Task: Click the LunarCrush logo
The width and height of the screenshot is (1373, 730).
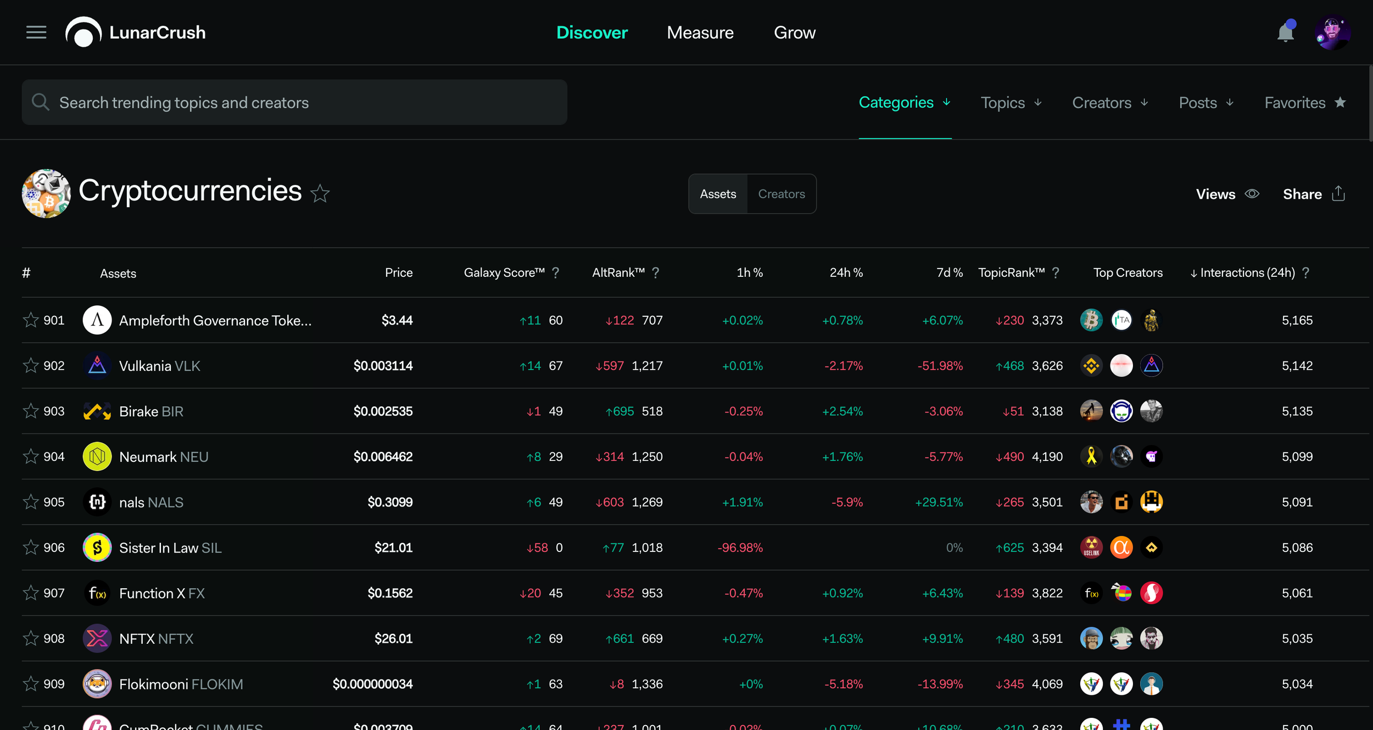Action: tap(136, 32)
